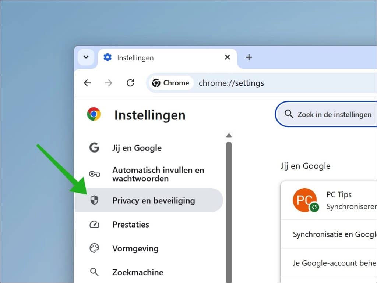Open Jij en Google menu item

pyautogui.click(x=149, y=148)
